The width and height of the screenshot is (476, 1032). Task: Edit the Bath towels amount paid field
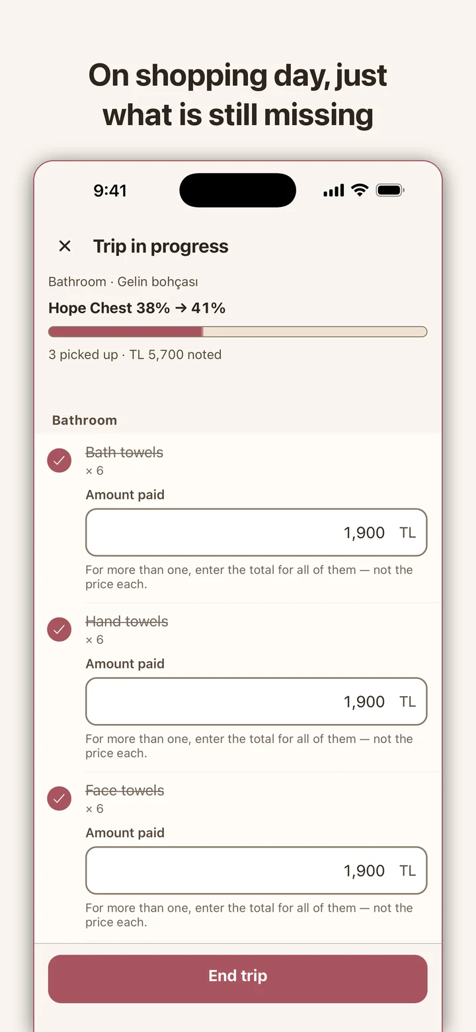pos(257,532)
